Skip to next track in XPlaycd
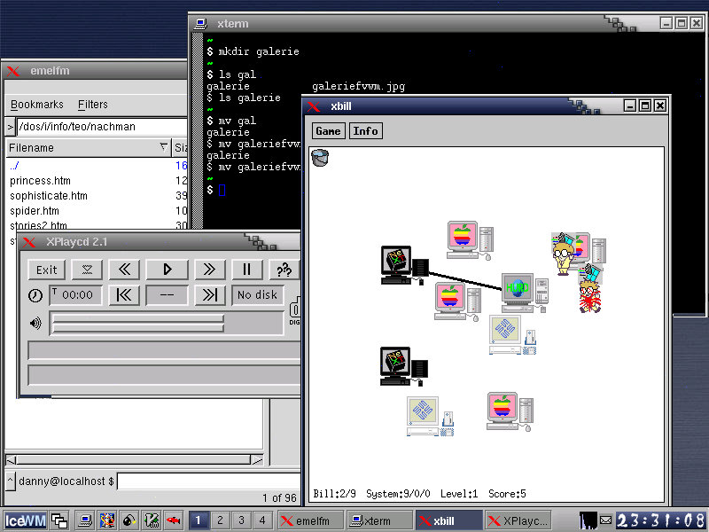Screen dimensions: 709x532 (x=209, y=295)
